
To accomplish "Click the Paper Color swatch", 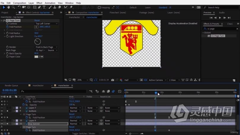I will pyautogui.click(x=36, y=57).
